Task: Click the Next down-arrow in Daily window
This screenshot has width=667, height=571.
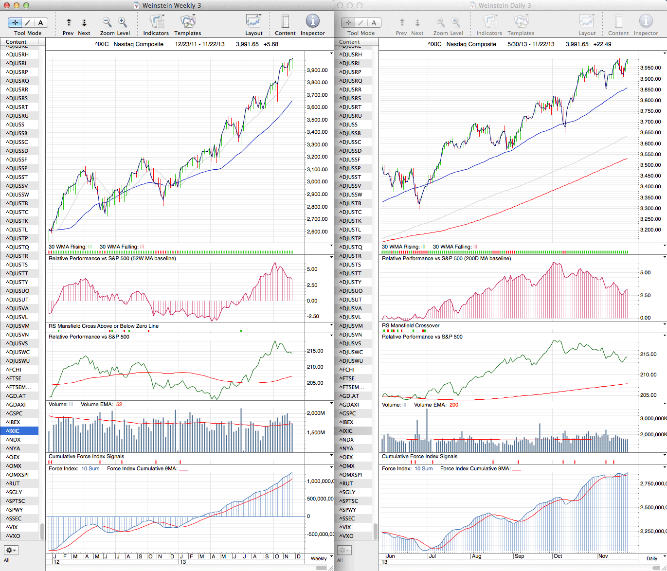Action: [417, 22]
